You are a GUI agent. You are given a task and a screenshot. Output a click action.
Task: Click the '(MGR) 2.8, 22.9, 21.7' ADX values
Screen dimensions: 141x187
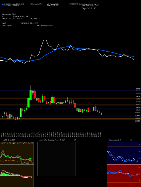pos(29,23)
